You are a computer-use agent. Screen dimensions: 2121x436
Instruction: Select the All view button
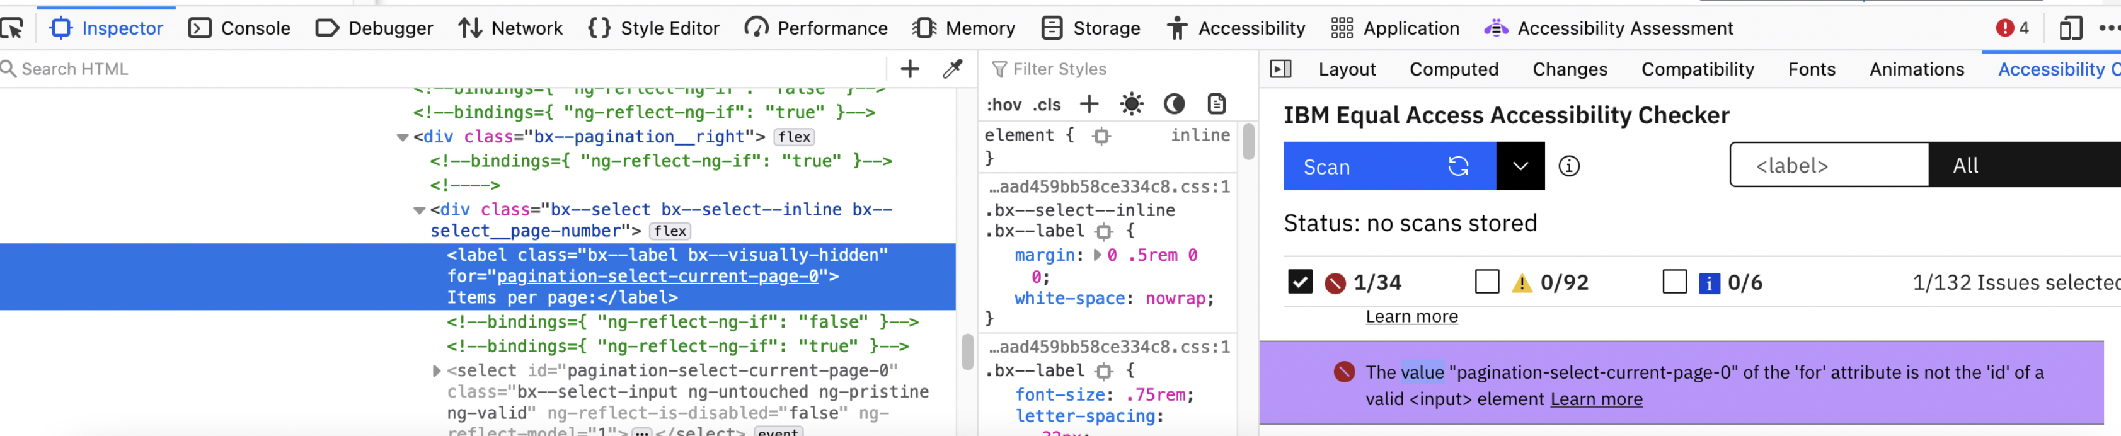(2025, 165)
